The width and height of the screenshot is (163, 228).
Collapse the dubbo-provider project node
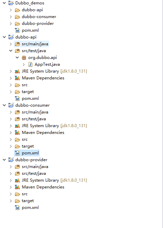(x=4, y=160)
